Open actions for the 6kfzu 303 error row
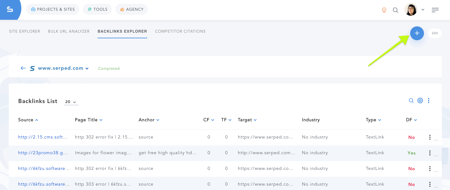This screenshot has width=450, height=190. pyautogui.click(x=430, y=184)
